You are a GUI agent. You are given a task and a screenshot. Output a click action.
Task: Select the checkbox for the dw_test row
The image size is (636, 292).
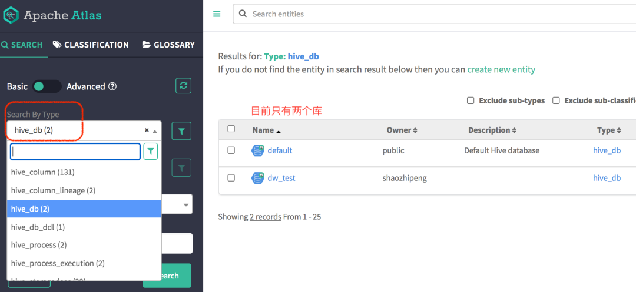tap(231, 178)
